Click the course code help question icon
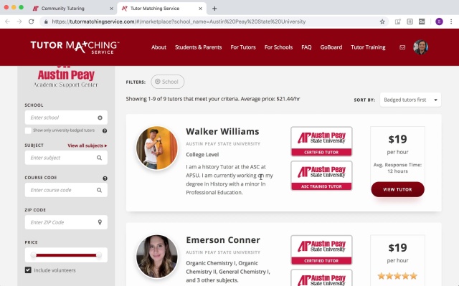This screenshot has height=286, width=459. point(105,178)
